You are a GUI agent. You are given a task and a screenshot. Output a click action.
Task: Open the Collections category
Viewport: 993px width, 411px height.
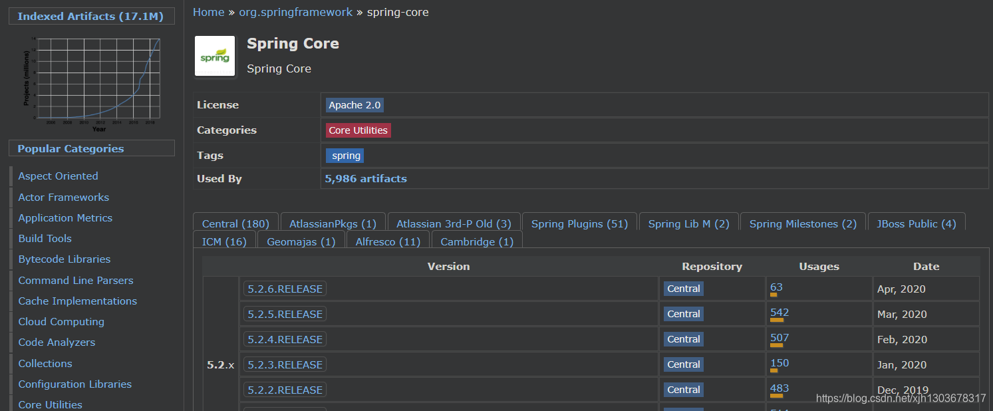(45, 364)
